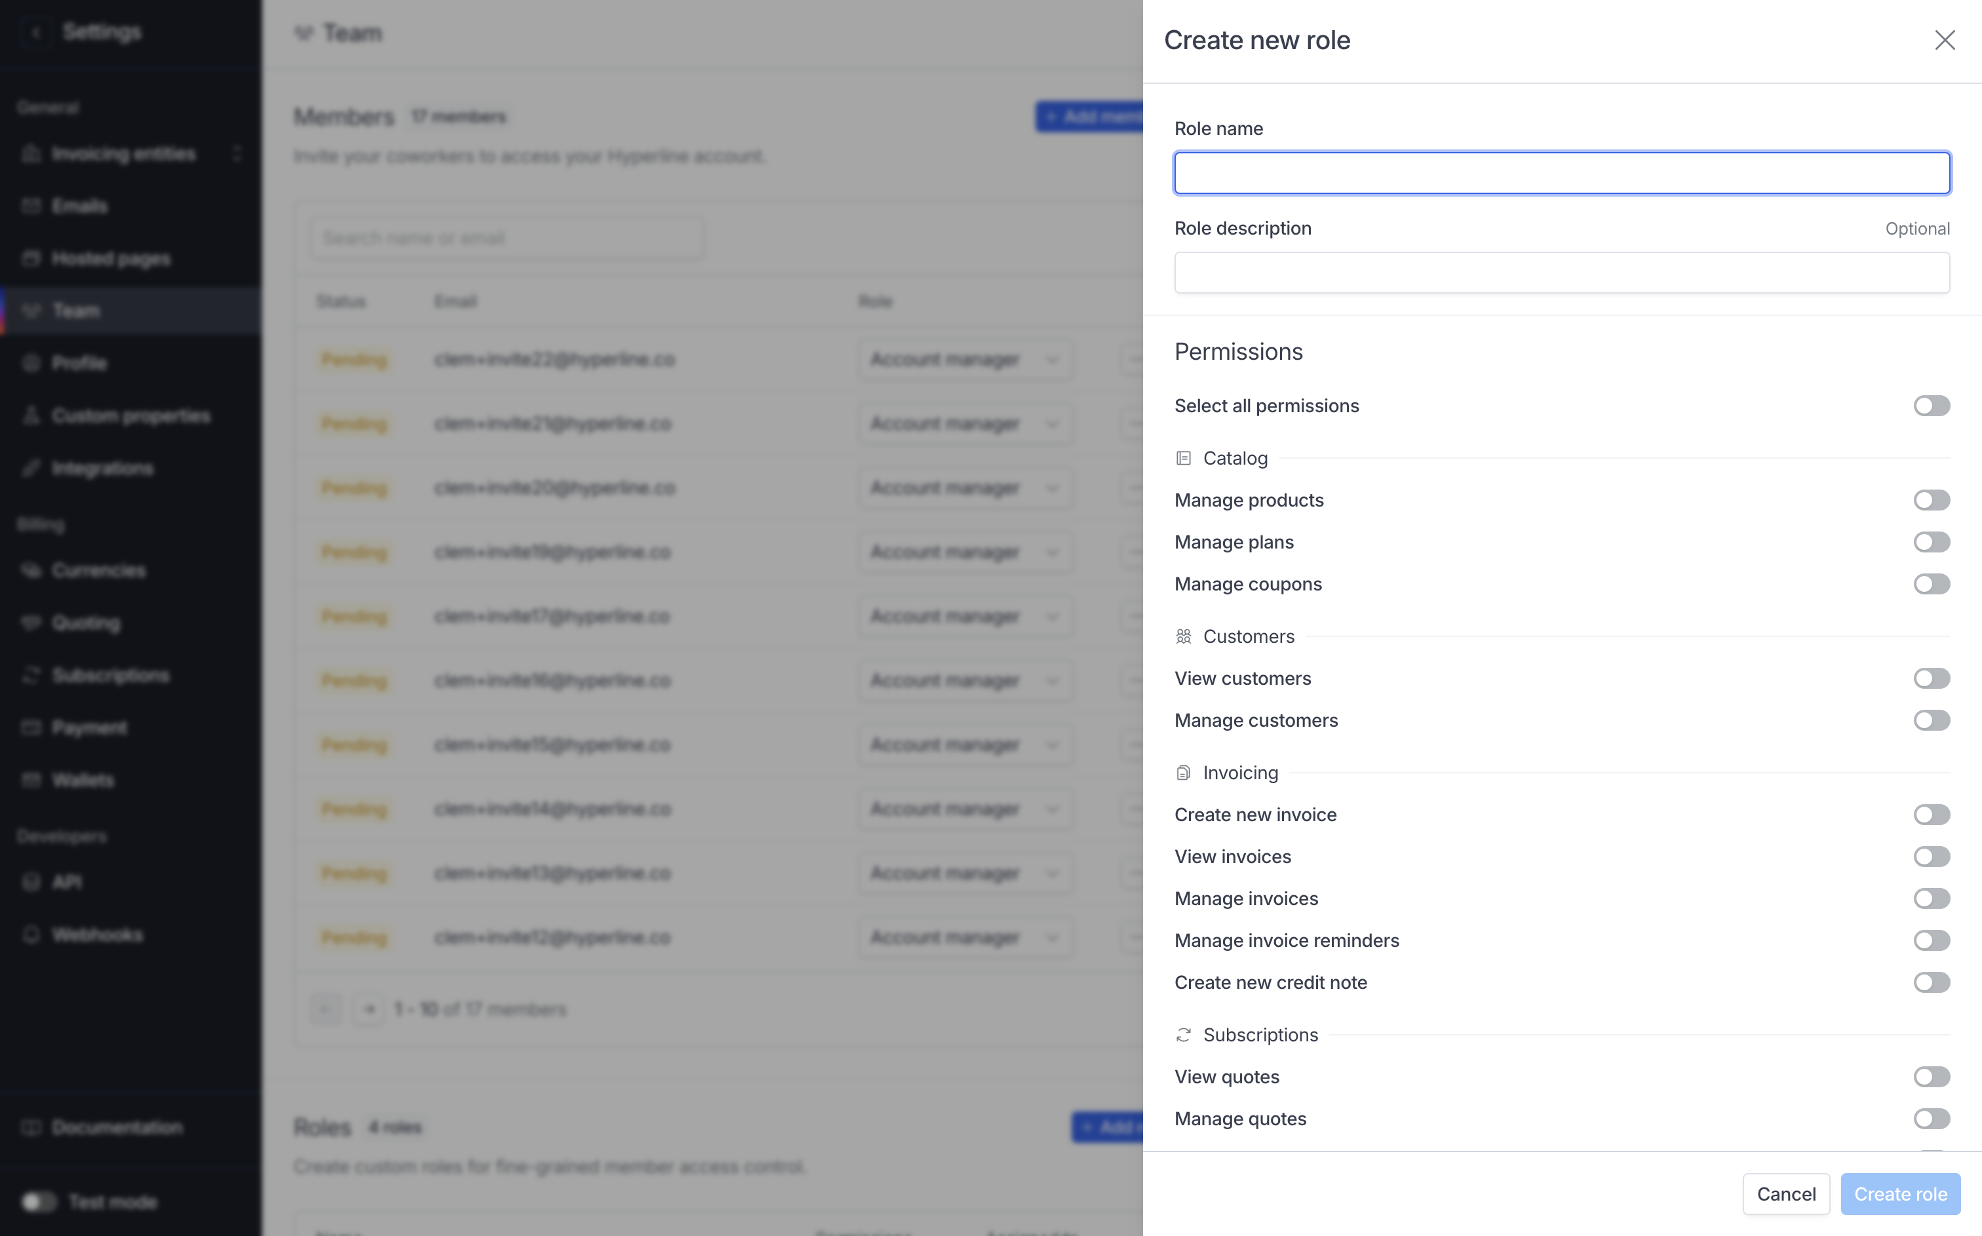This screenshot has width=1982, height=1236.
Task: Click the Invoicing section icon
Action: (1182, 773)
